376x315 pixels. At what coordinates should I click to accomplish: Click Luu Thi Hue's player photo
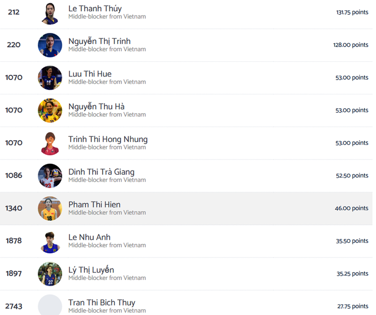tap(50, 78)
